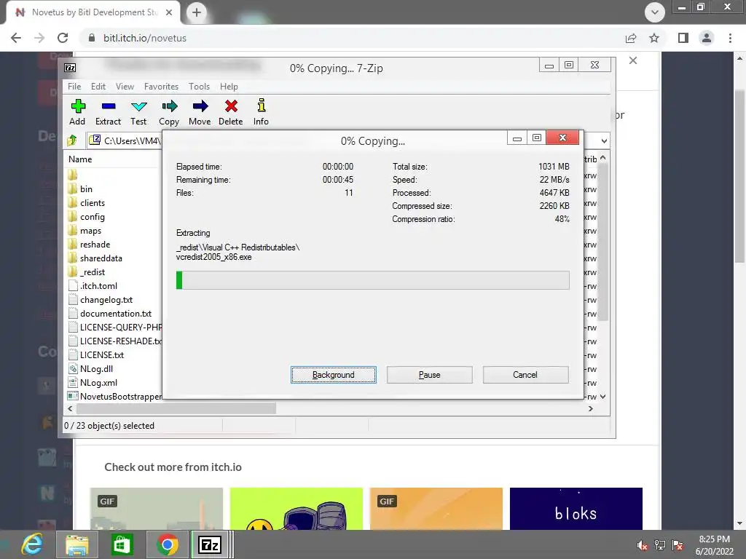746x559 pixels.
Task: Open the Store from the taskbar
Action: [x=122, y=544]
